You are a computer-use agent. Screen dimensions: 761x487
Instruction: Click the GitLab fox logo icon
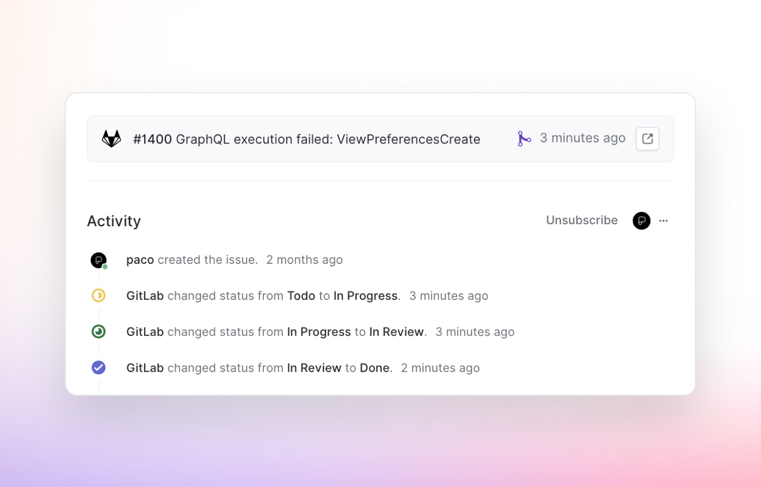tap(112, 138)
